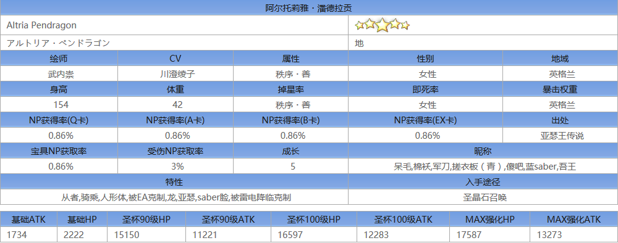618x243 pixels.
Task: Click the CV header cell
Action: pos(176,59)
